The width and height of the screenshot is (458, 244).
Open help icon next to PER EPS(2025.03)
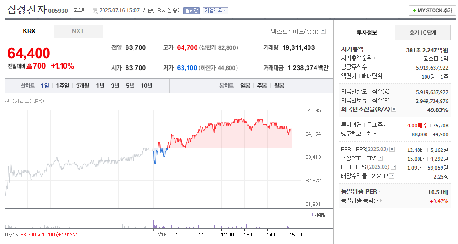pos(392,149)
